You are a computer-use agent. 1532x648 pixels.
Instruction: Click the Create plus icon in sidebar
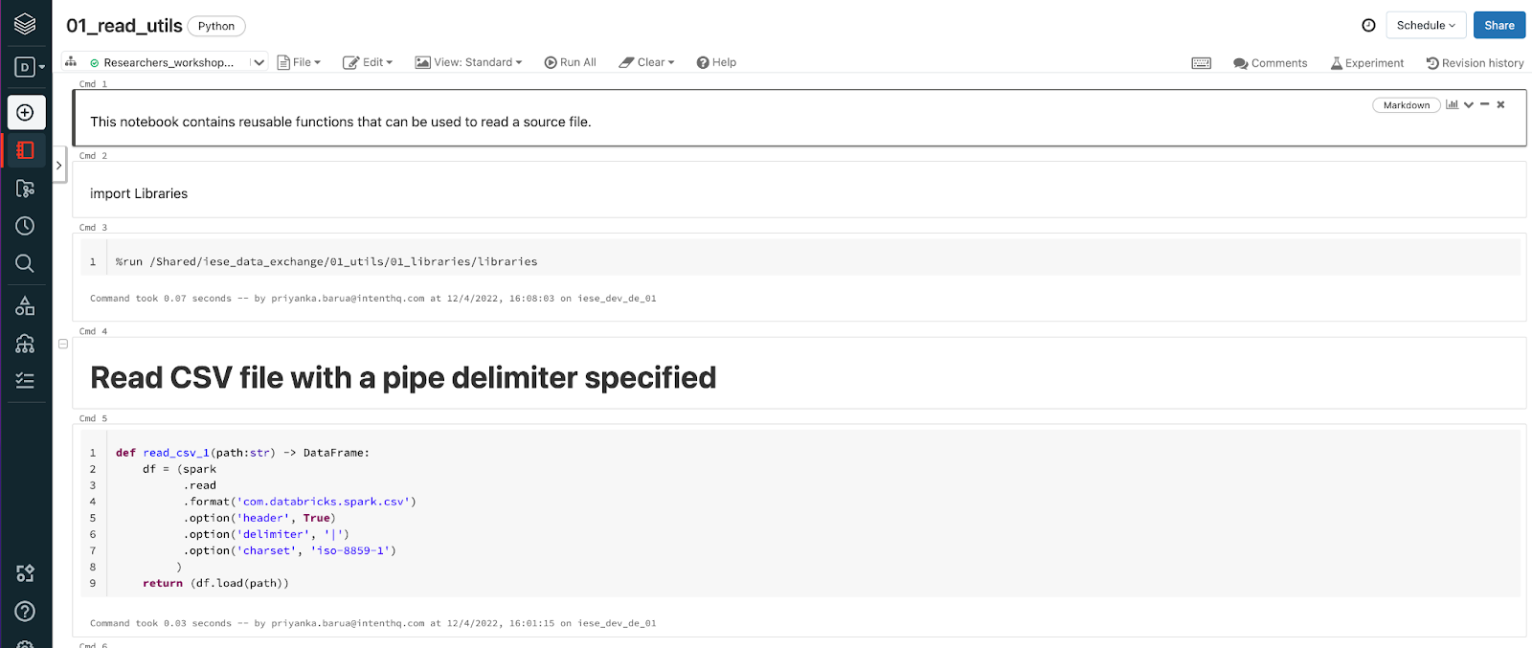[x=26, y=113]
